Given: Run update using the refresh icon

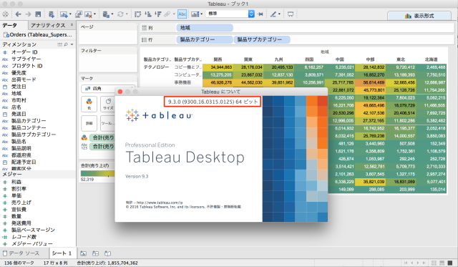Looking at the screenshot, I should pos(120,14).
